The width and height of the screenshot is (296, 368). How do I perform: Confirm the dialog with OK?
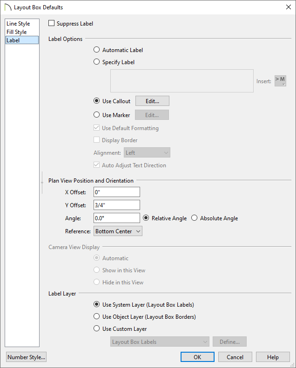pos(197,357)
